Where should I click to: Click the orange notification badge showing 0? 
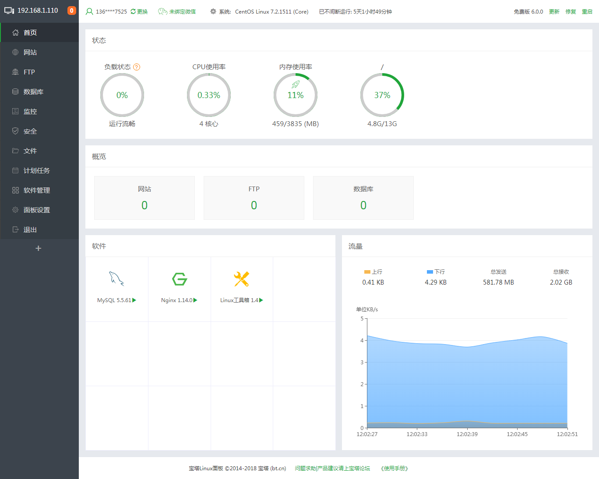pyautogui.click(x=72, y=11)
